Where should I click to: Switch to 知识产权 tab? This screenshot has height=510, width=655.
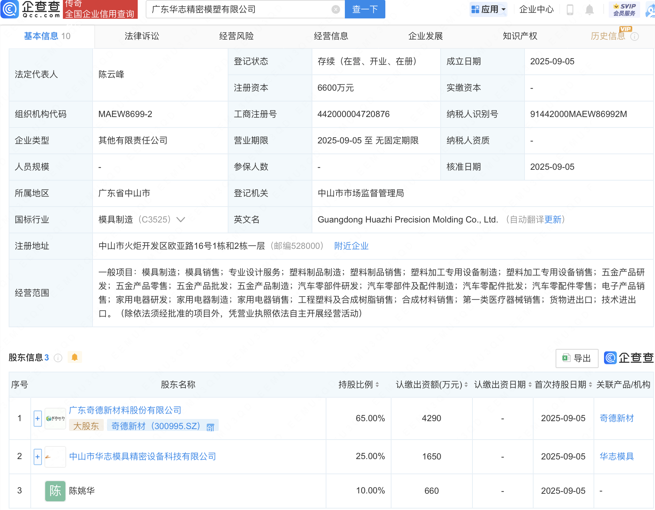tap(520, 36)
